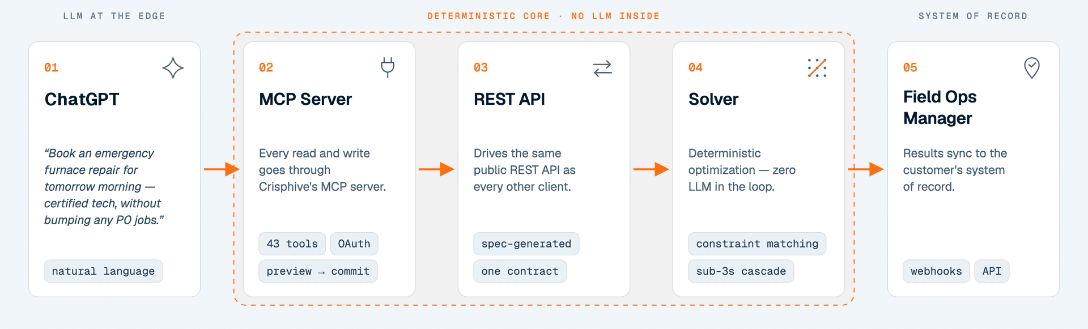1088x329 pixels.
Task: Select the 'sub-3s cascade' tag
Action: (741, 271)
